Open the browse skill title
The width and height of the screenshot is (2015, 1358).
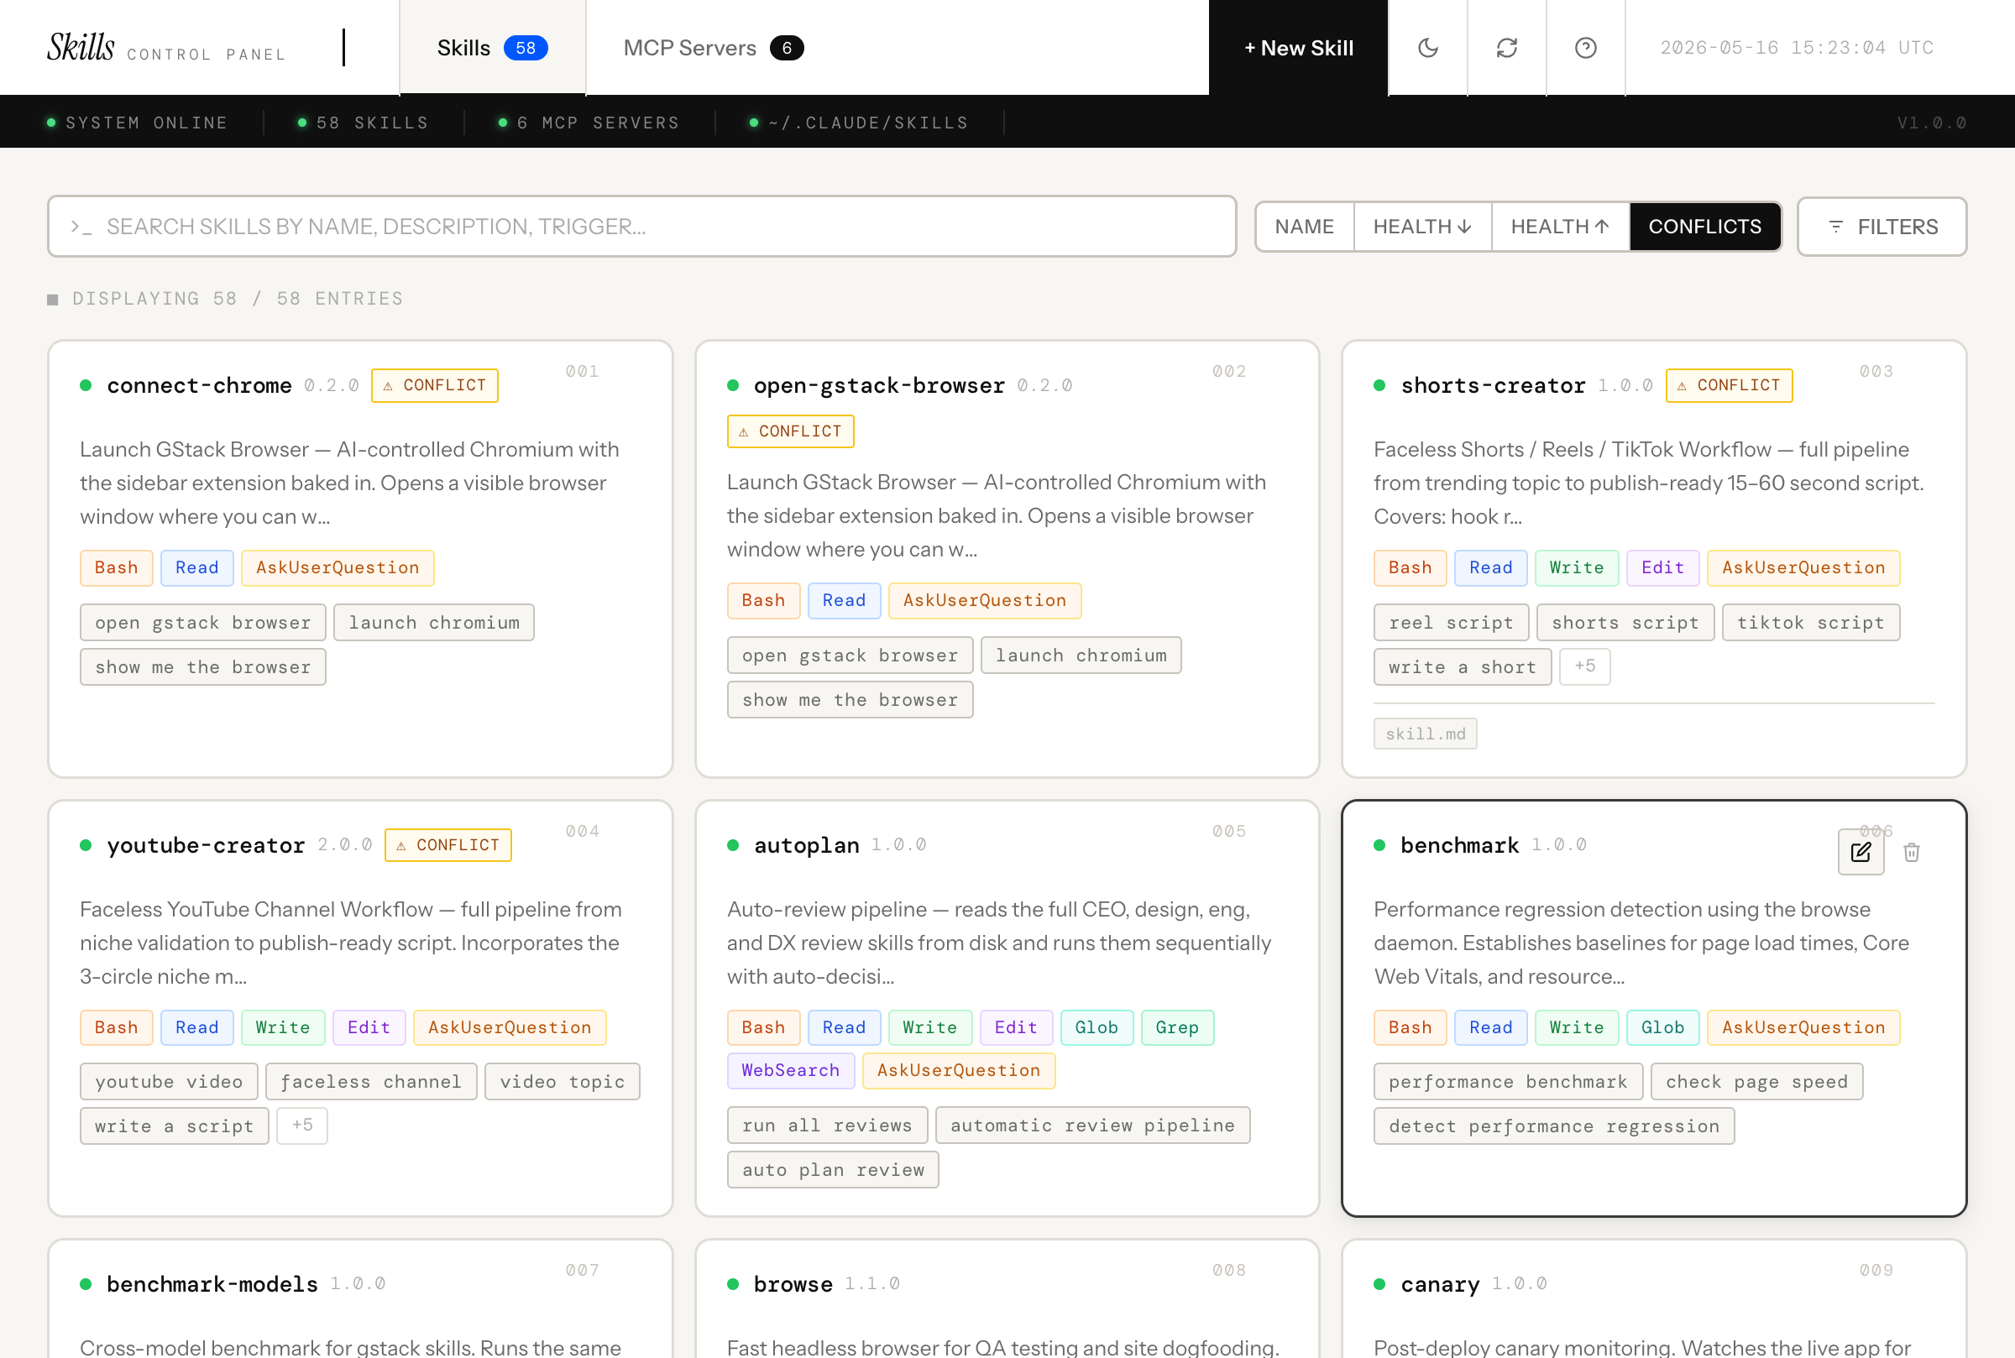pos(793,1284)
